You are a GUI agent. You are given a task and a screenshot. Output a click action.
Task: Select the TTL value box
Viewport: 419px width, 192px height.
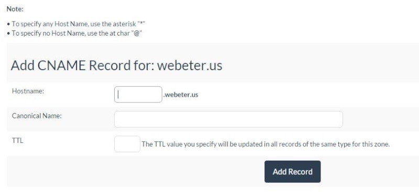click(127, 144)
